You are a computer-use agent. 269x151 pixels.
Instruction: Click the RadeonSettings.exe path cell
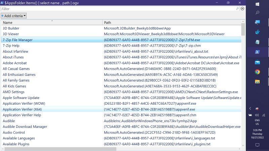(171, 92)
